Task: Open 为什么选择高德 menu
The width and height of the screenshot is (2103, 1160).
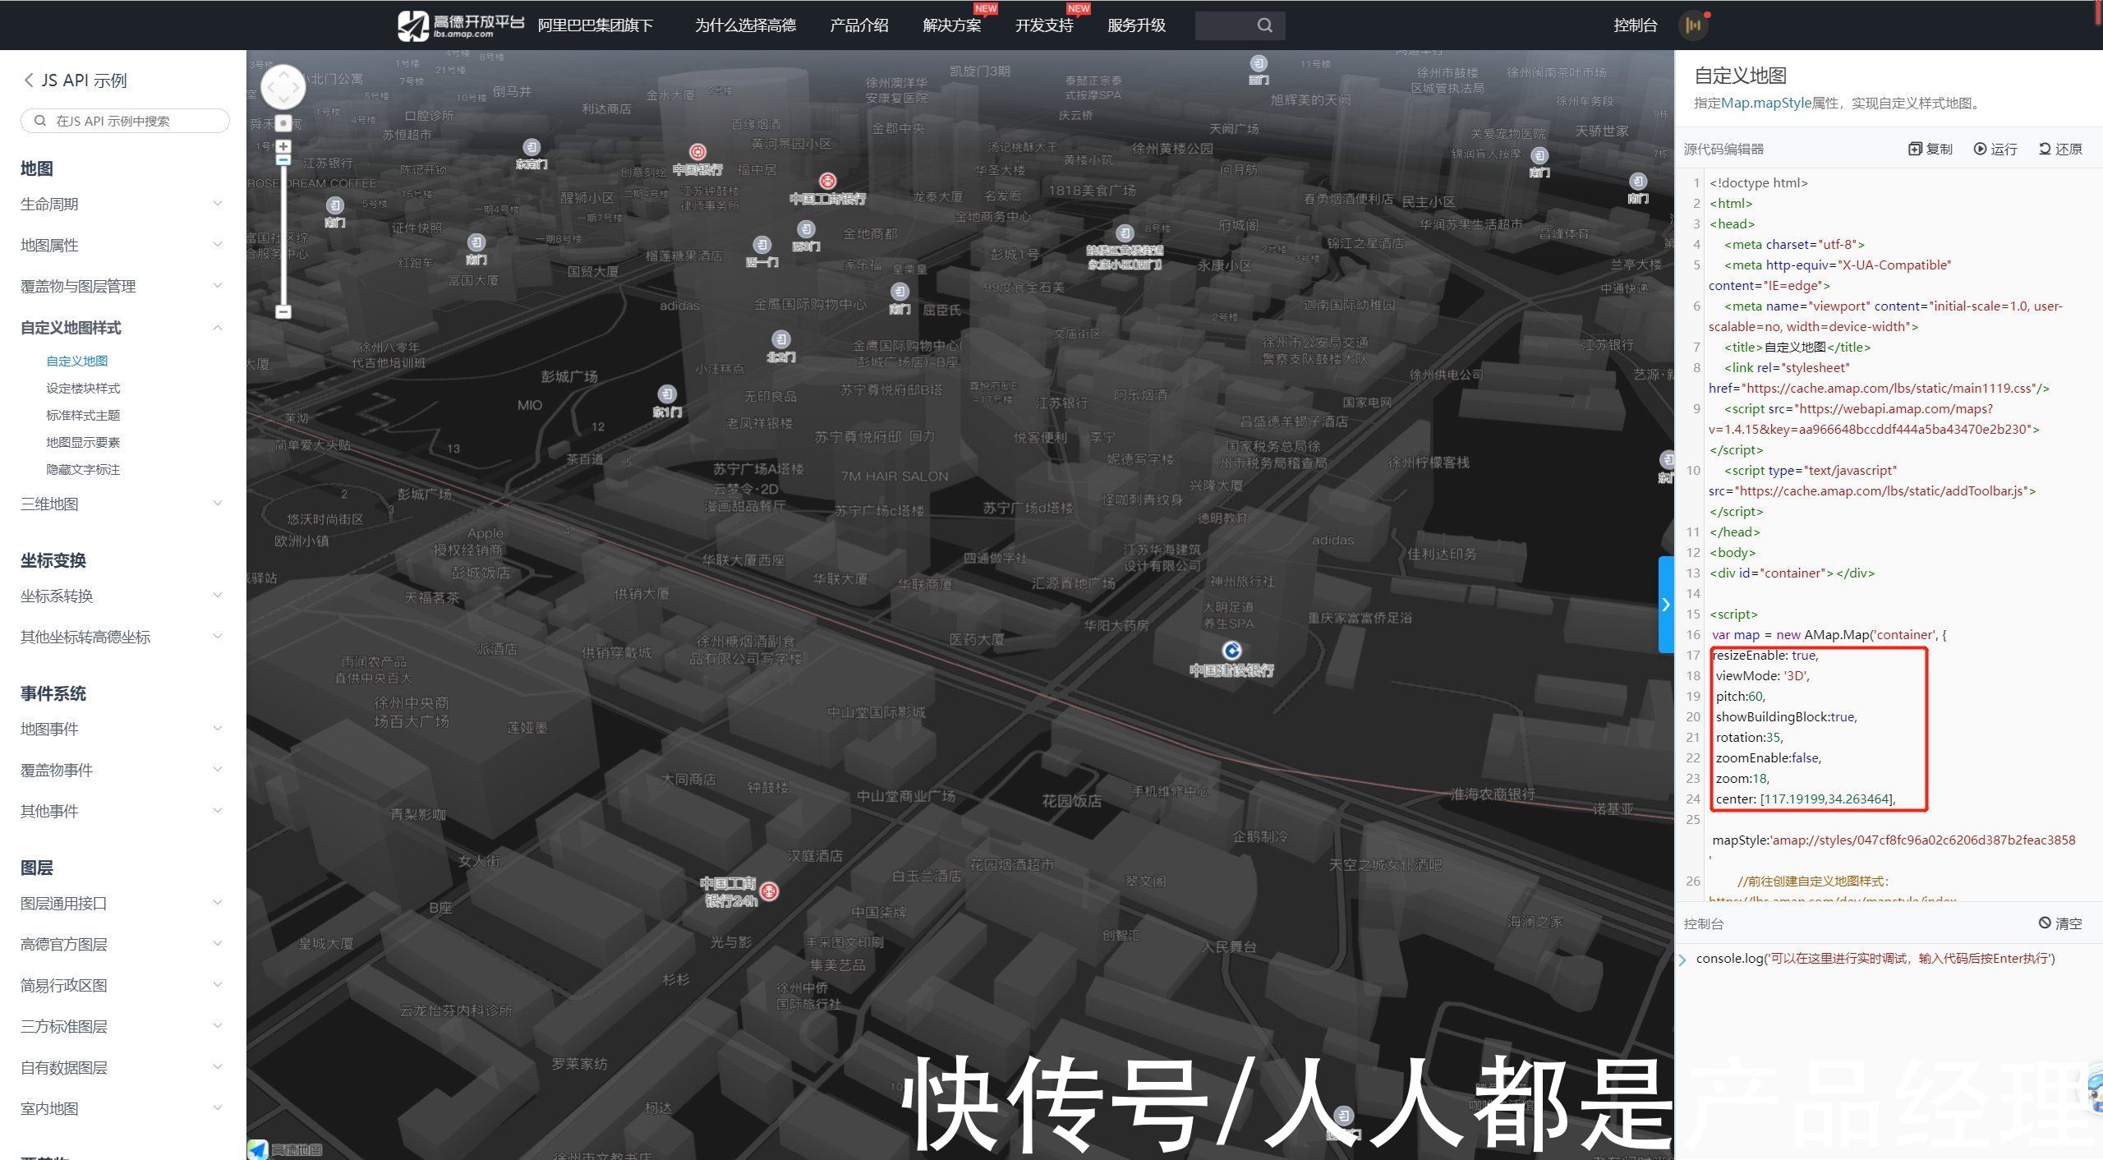Action: [x=745, y=25]
